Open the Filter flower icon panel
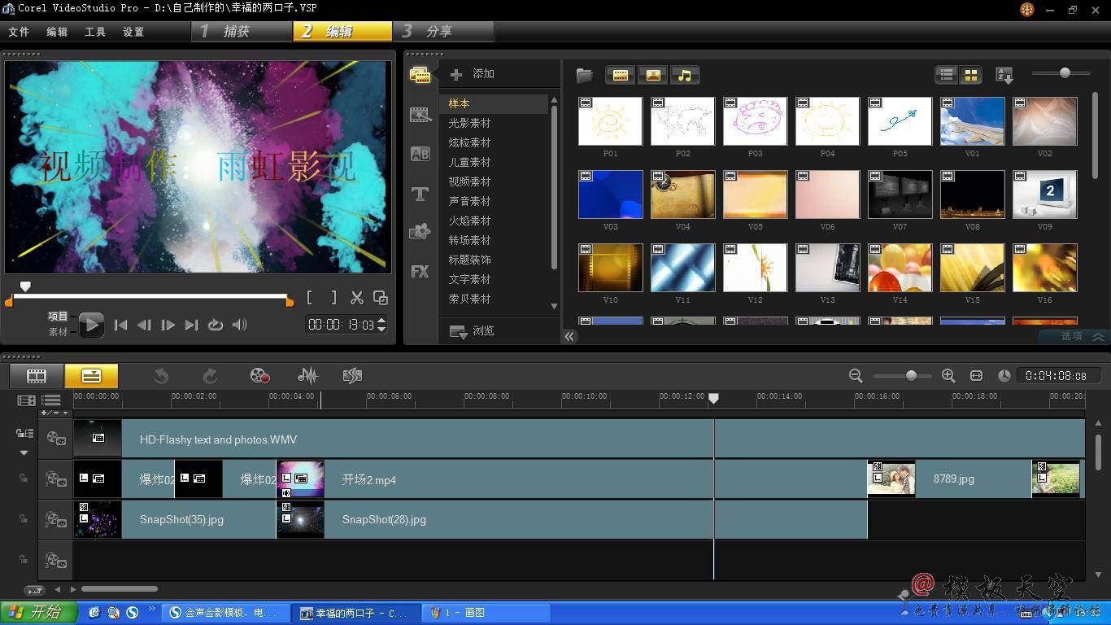Image resolution: width=1111 pixels, height=625 pixels. coord(420,232)
